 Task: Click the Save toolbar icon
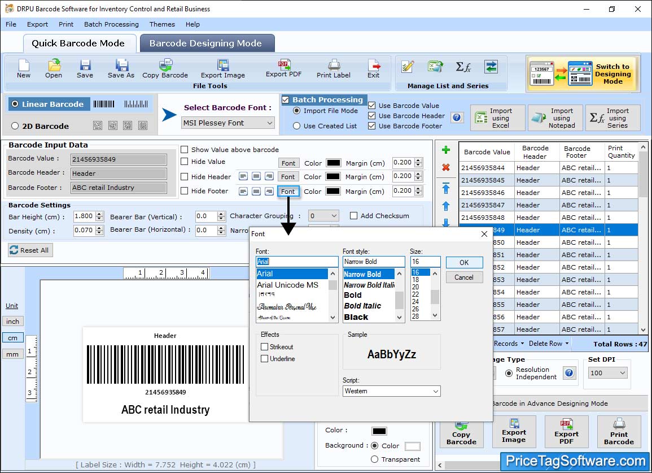click(x=85, y=68)
